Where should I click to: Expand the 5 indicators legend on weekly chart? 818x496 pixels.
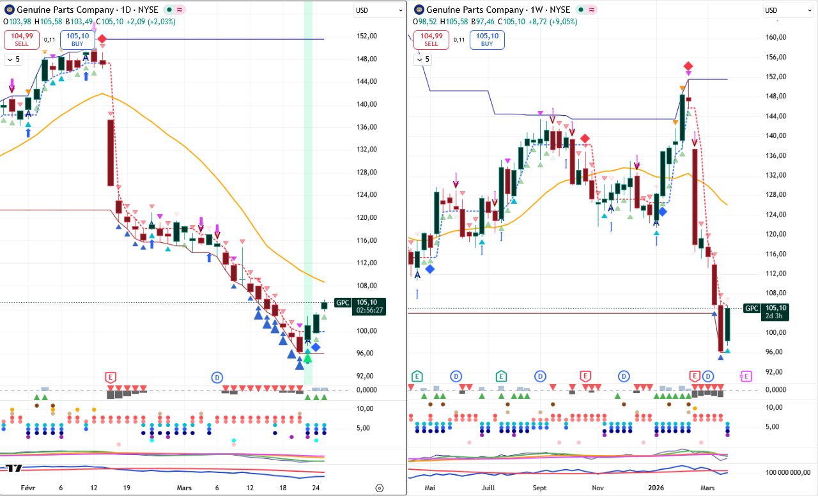(x=422, y=59)
